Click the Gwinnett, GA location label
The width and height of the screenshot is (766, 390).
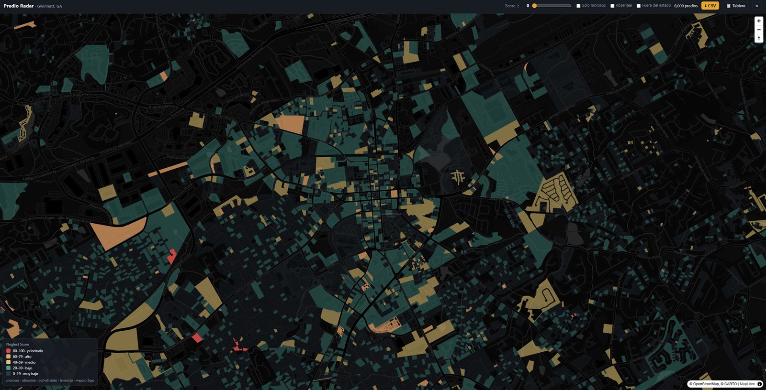[50, 6]
